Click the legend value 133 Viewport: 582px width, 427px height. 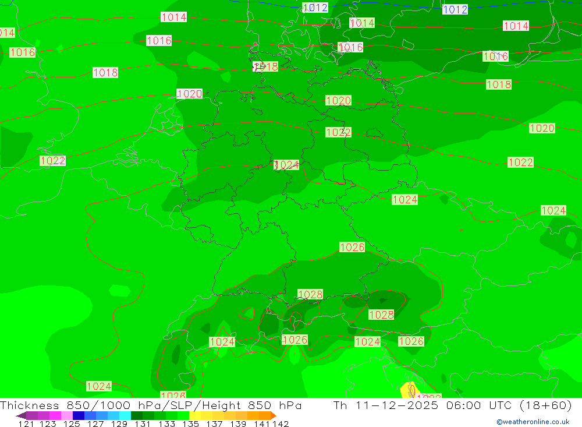166,424
